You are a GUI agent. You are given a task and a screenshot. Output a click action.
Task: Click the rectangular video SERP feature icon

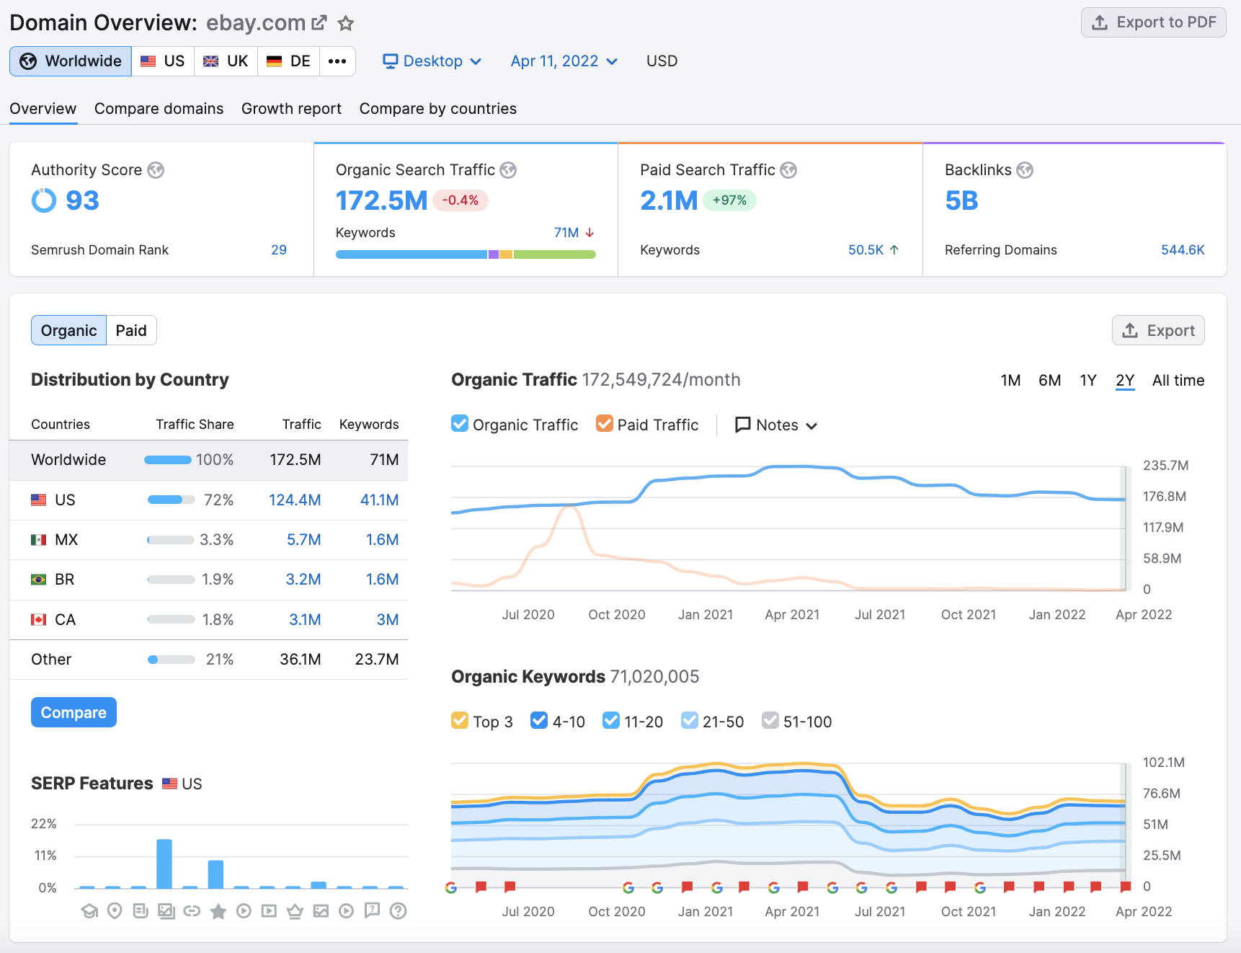tap(269, 911)
